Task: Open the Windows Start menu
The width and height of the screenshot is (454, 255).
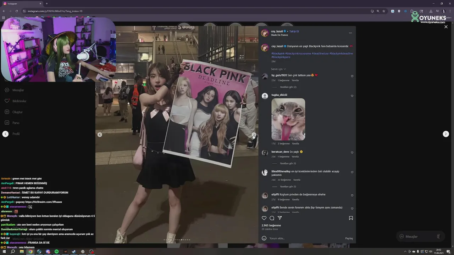Action: [4, 251]
